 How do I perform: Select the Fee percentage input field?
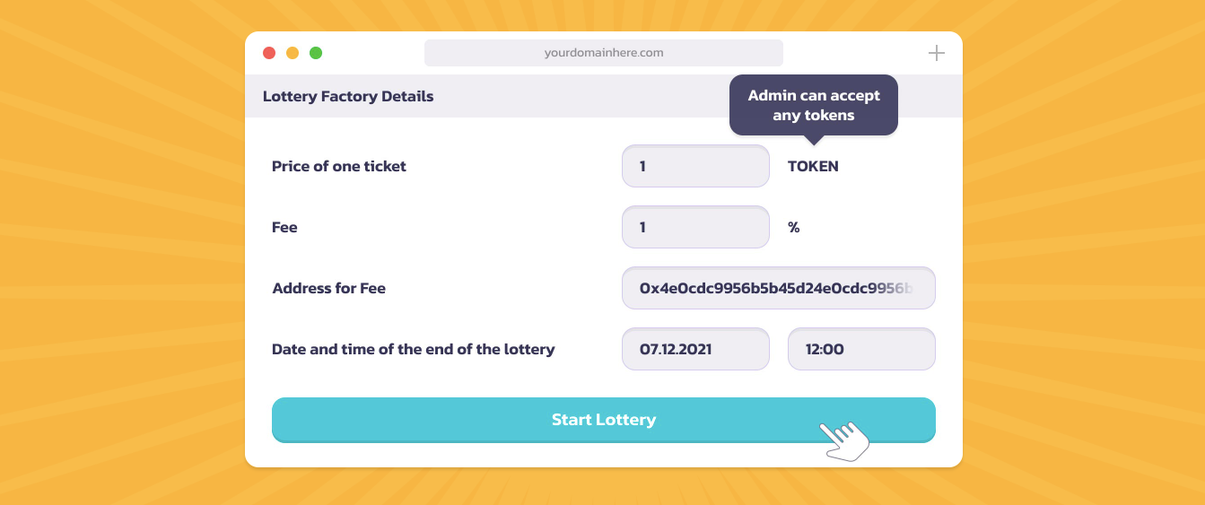(695, 227)
